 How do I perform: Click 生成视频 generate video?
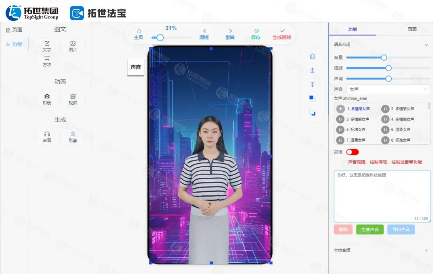[x=282, y=34]
